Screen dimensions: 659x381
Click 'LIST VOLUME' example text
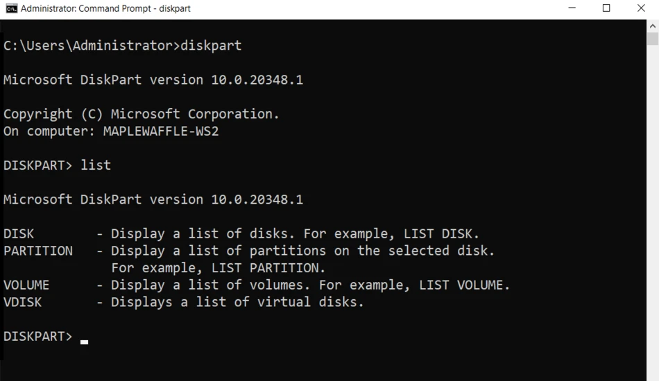tap(461, 285)
